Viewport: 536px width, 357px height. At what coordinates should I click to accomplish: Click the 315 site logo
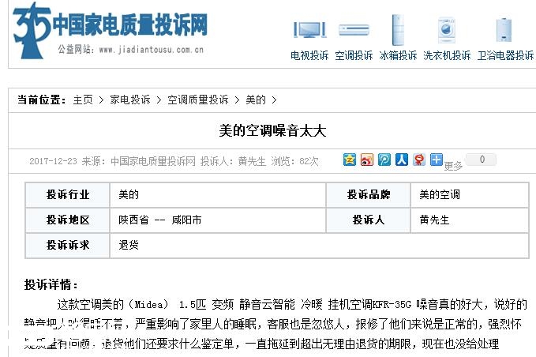32,31
